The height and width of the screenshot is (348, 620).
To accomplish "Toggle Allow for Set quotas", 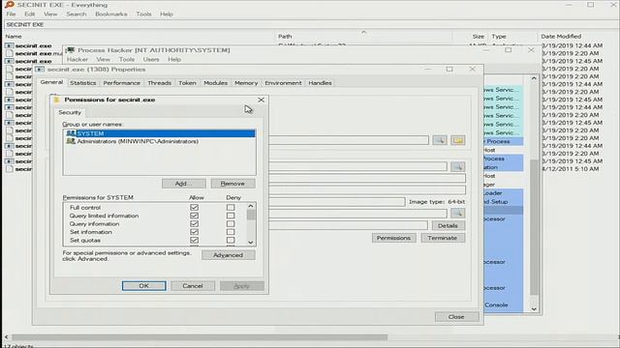I will [194, 241].
